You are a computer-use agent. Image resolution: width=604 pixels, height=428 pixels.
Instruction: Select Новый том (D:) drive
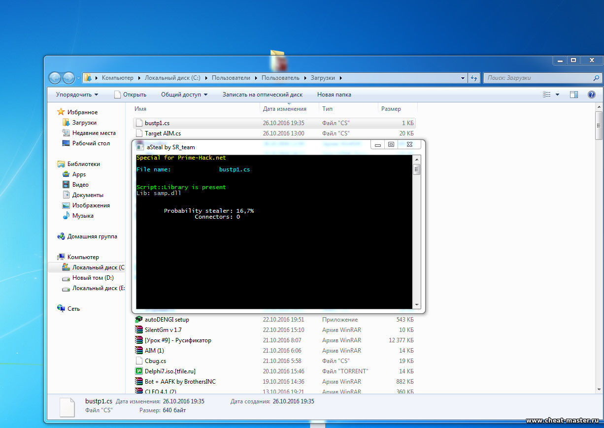click(x=93, y=278)
